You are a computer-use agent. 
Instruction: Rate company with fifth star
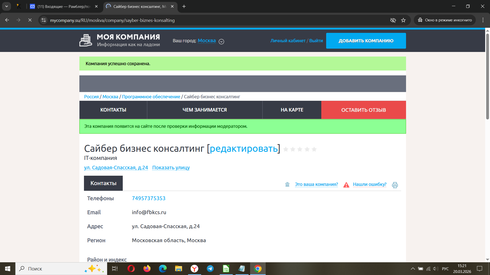pos(314,149)
